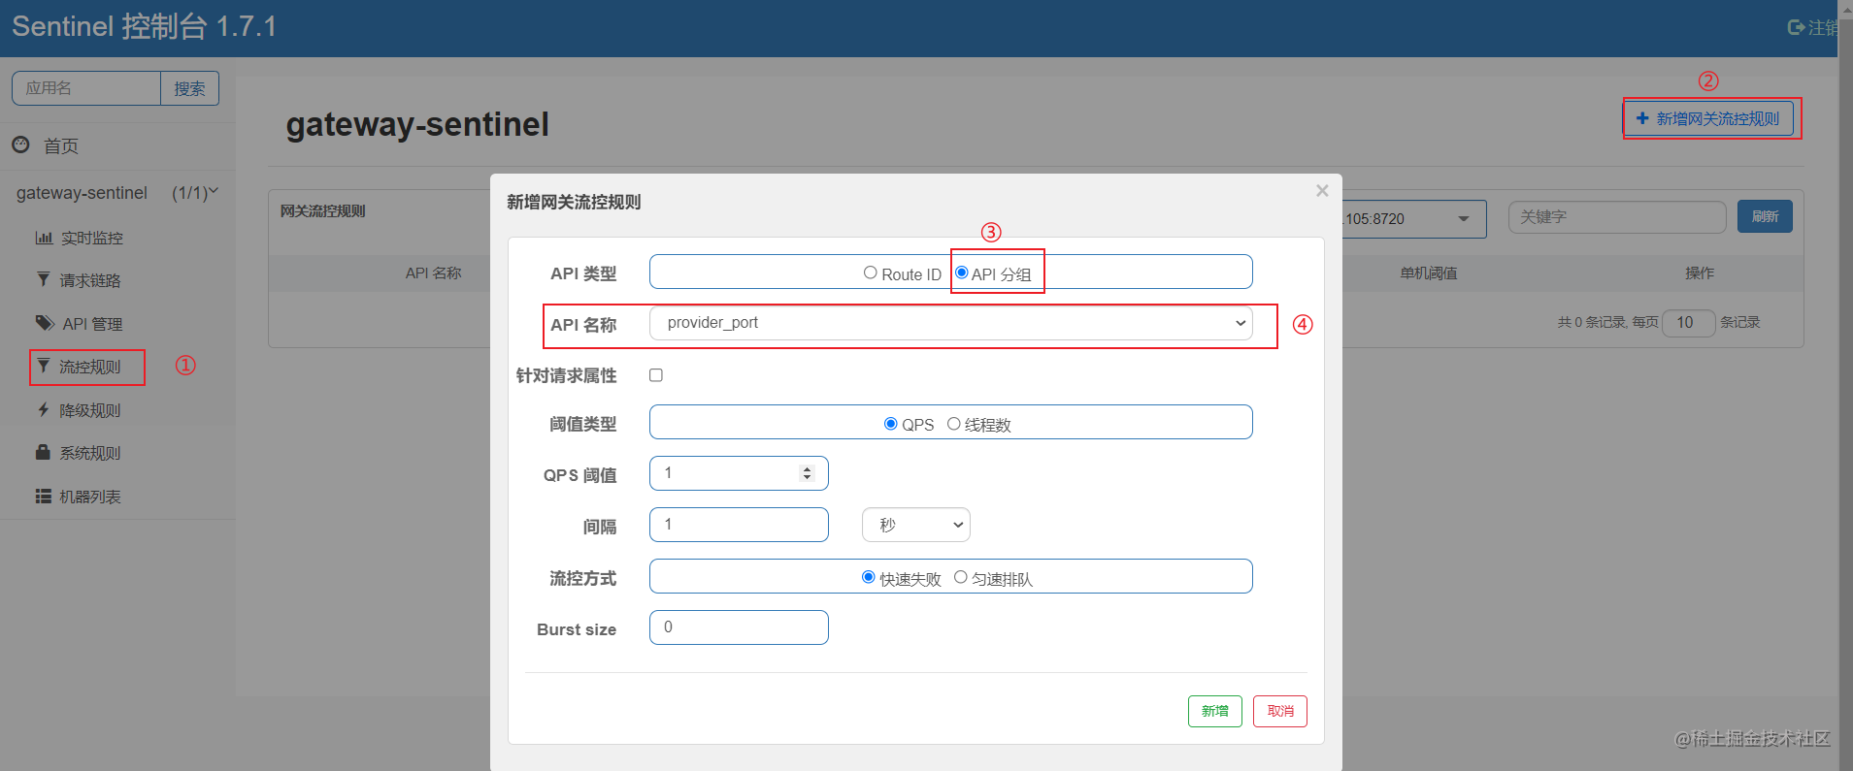Click the Sentinel 控制台 1.7.1 title
This screenshot has width=1853, height=771.
pyautogui.click(x=145, y=26)
